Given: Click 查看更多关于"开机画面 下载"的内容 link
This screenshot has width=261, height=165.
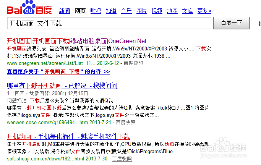Looking at the screenshot, I should tap(58, 71).
